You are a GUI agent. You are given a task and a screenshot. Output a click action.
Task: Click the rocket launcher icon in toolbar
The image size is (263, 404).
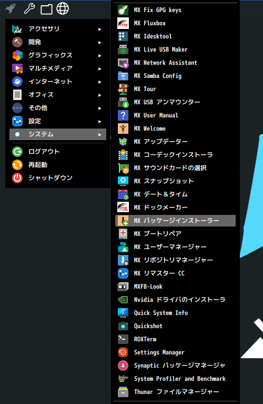coord(11,8)
